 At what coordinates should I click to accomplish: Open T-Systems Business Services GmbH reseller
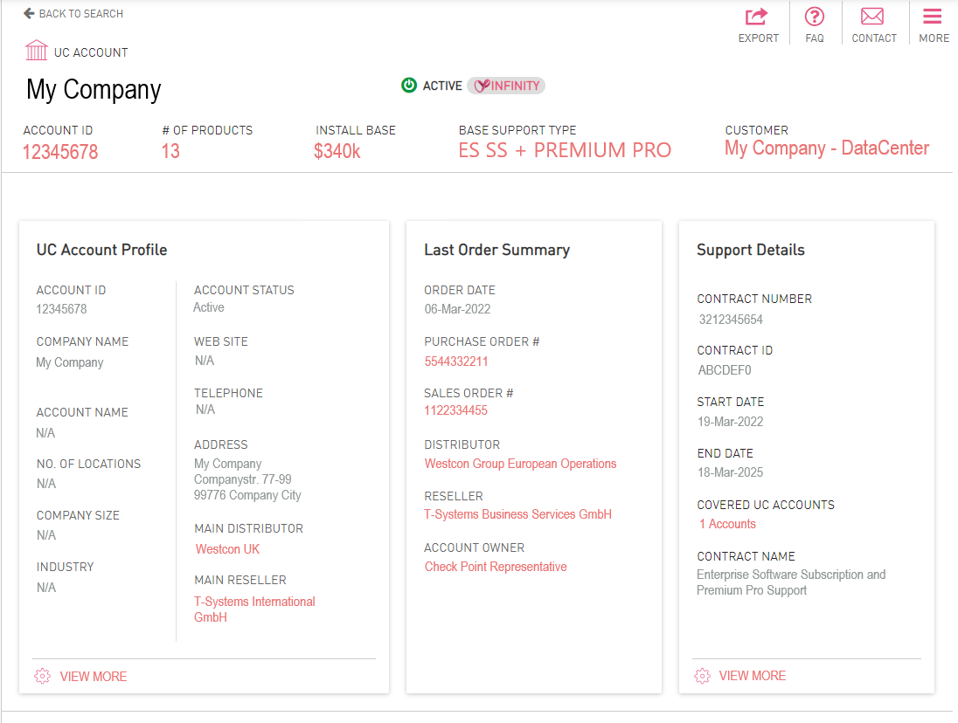tap(517, 514)
